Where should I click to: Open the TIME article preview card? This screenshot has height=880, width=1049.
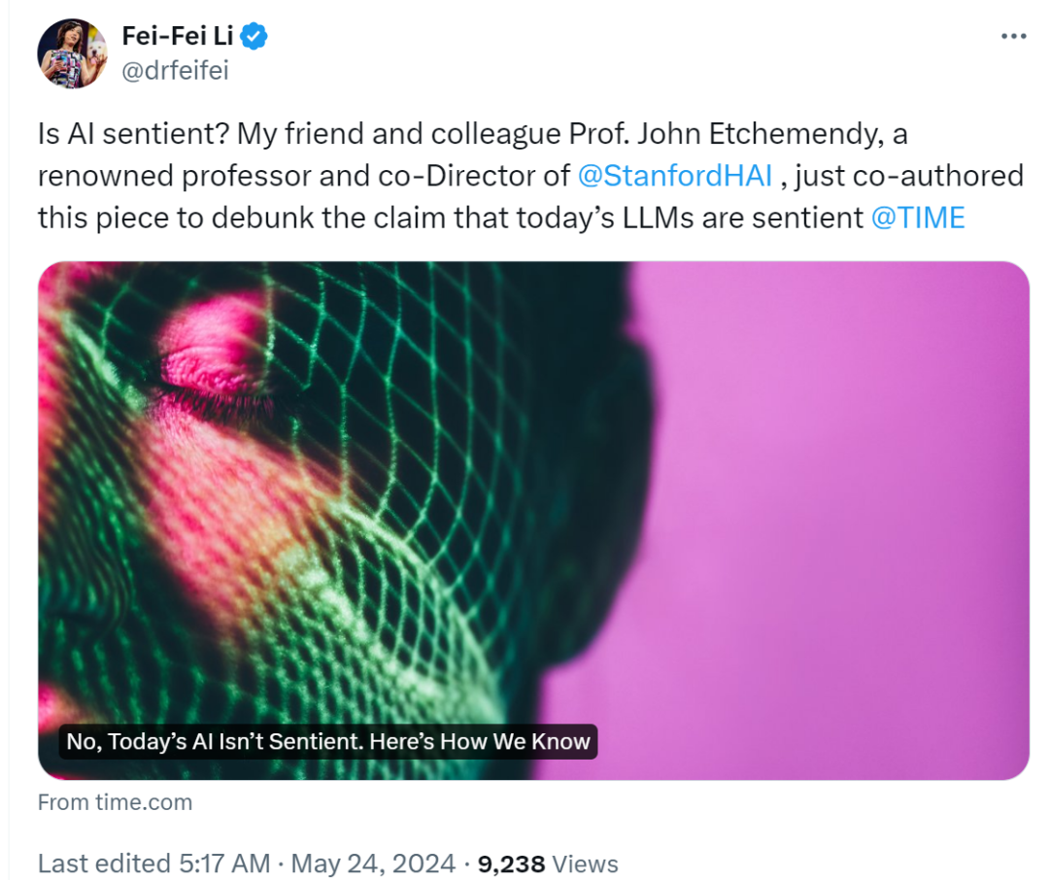533,520
